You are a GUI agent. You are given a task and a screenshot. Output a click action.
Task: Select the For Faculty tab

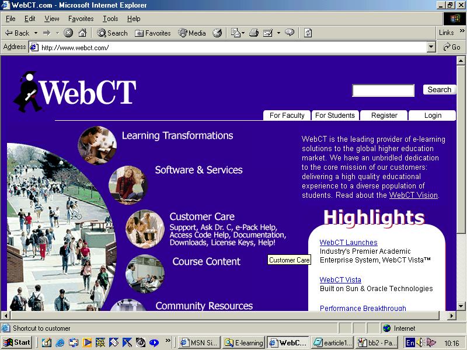[287, 116]
